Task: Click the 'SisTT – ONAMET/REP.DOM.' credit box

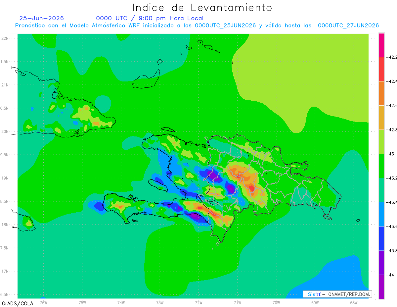Action: pyautogui.click(x=337, y=294)
